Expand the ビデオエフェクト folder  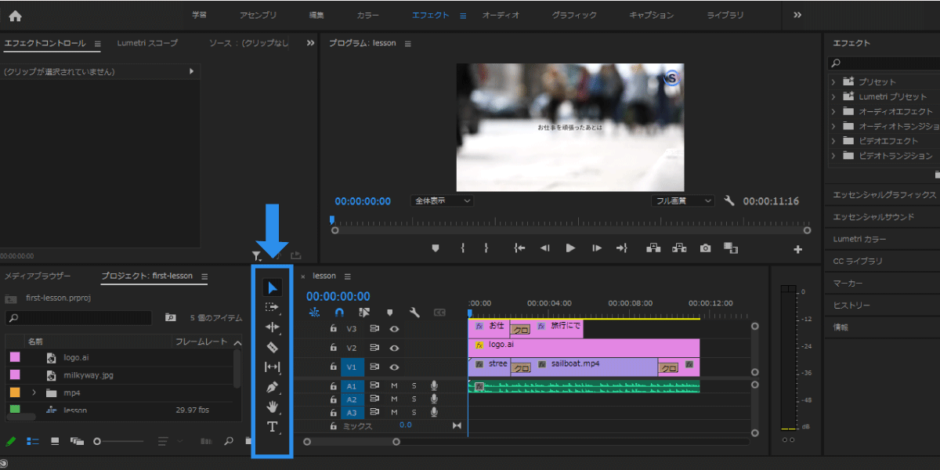833,141
